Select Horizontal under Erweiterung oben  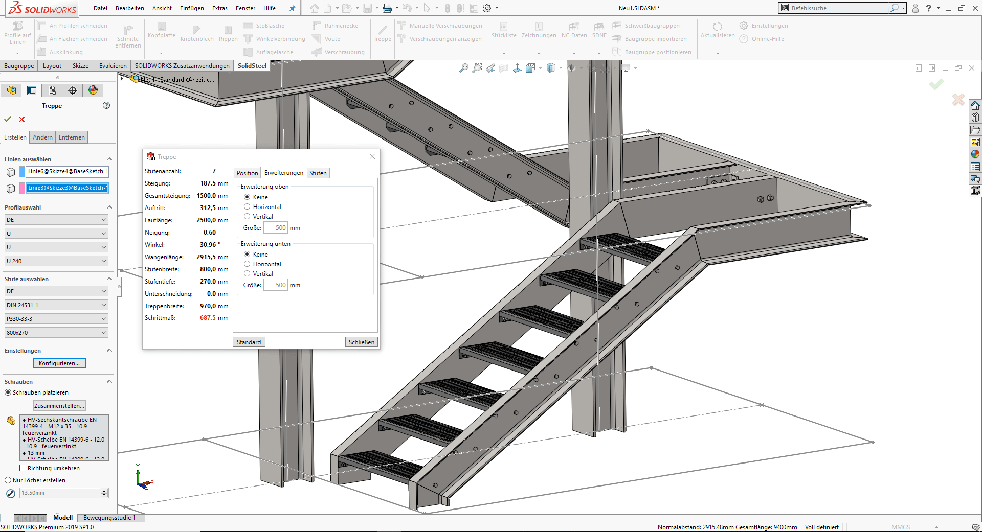[x=247, y=207]
